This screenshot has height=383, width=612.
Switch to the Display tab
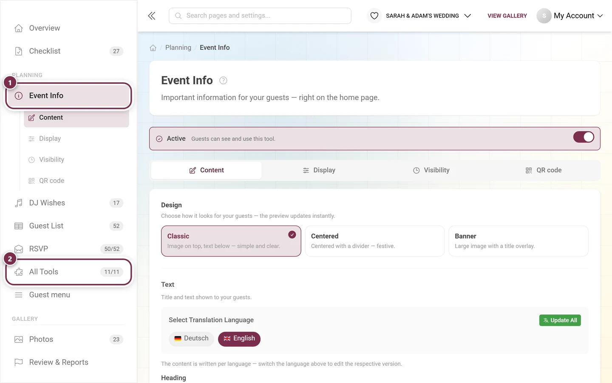click(319, 170)
